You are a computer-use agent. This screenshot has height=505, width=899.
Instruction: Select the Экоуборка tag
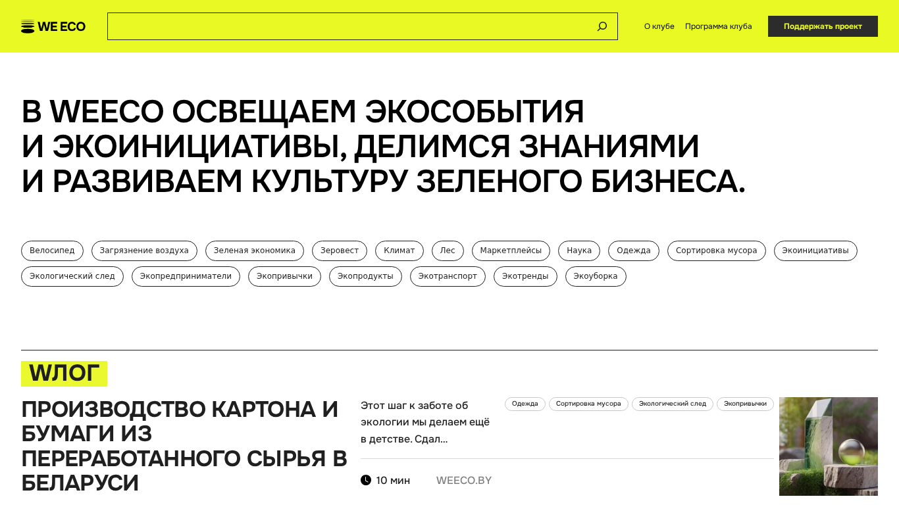(x=596, y=276)
